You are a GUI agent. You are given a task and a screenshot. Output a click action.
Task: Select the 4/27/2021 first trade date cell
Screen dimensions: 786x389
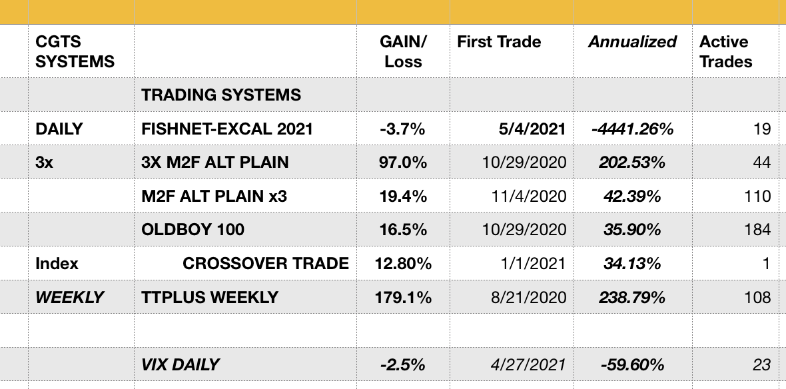532,364
